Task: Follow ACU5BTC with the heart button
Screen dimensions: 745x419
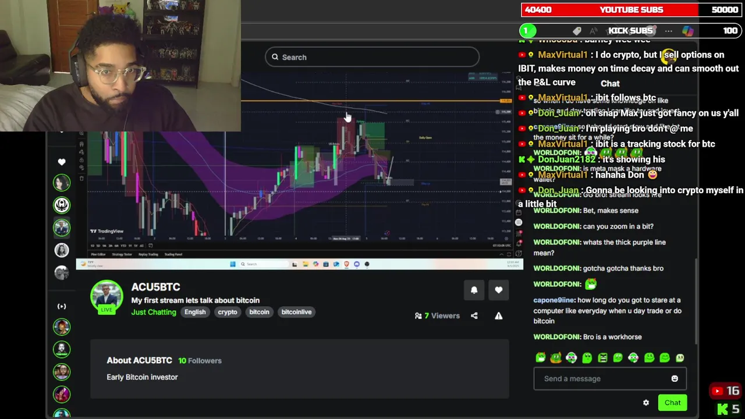Action: coord(499,290)
